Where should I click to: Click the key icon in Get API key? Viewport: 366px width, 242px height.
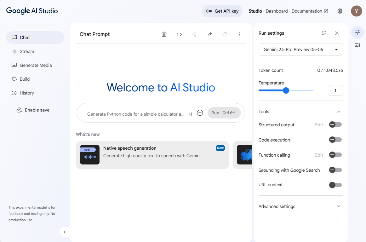209,11
